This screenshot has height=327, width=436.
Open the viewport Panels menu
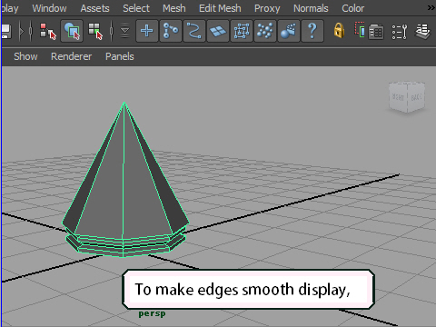point(120,56)
